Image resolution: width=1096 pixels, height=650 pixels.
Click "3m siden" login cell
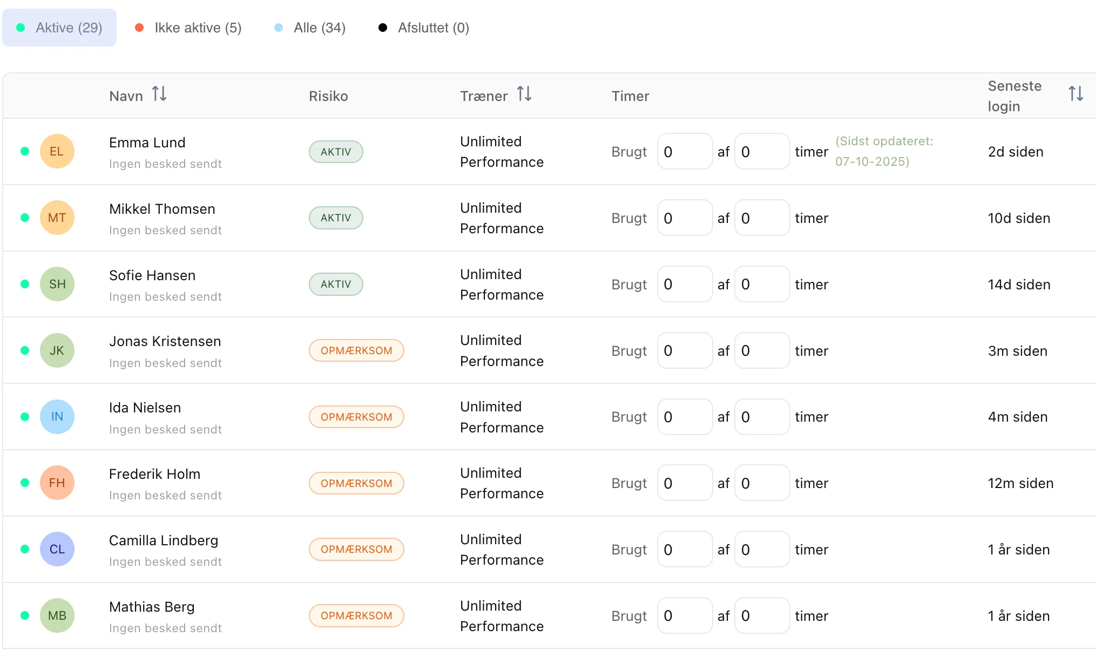[x=1018, y=351]
